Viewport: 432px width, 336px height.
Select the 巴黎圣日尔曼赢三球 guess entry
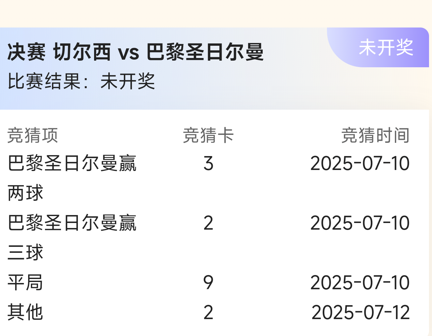pos(72,238)
